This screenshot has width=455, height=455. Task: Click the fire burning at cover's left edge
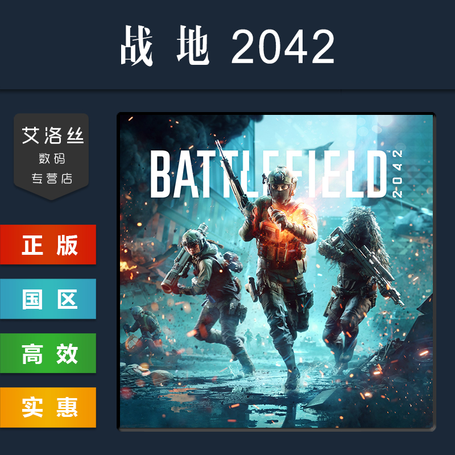click(x=126, y=266)
